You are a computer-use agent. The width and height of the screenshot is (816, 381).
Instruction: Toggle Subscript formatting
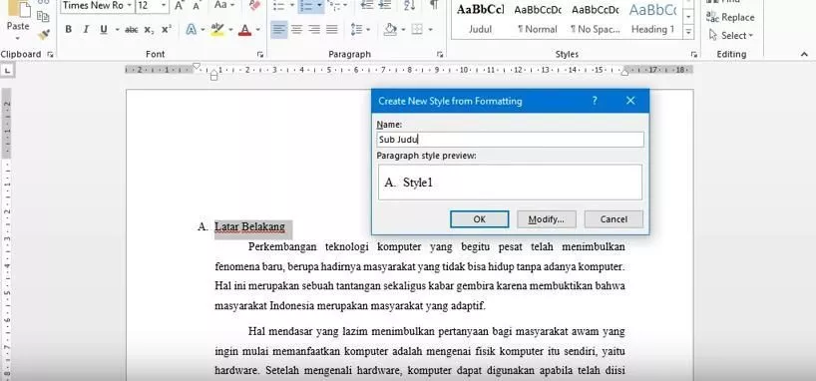pyautogui.click(x=149, y=30)
